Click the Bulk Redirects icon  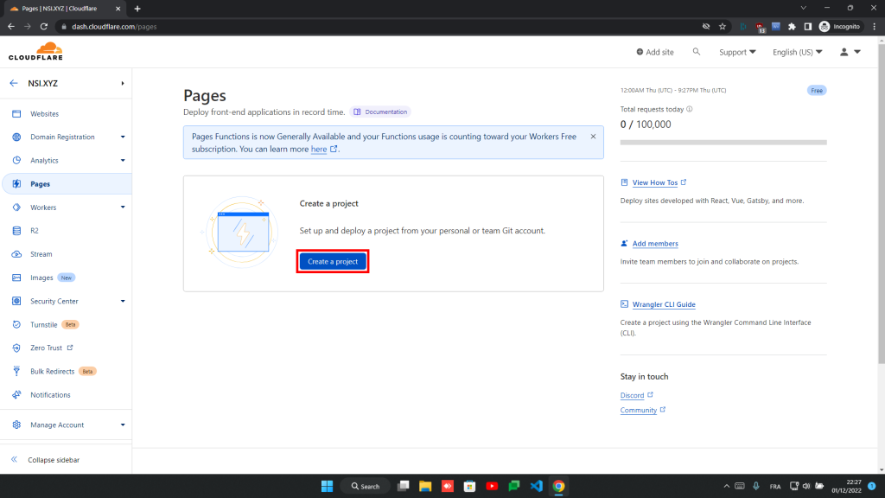[x=16, y=371]
